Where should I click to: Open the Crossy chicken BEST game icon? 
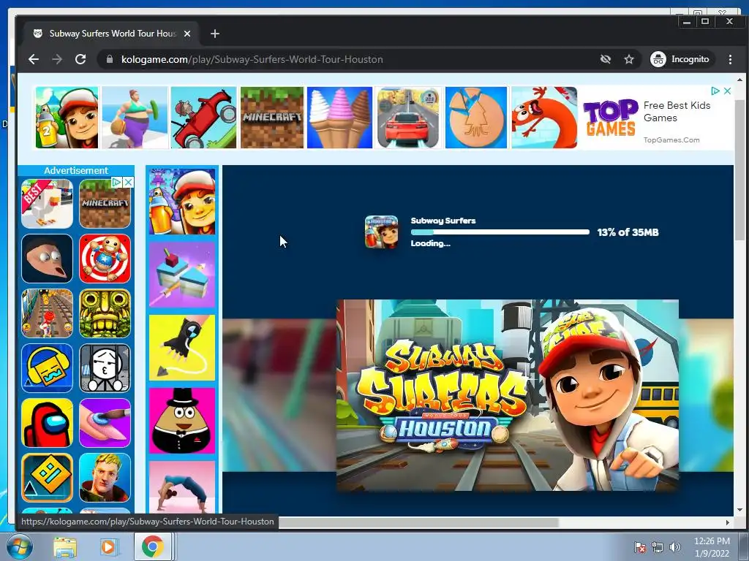click(48, 204)
